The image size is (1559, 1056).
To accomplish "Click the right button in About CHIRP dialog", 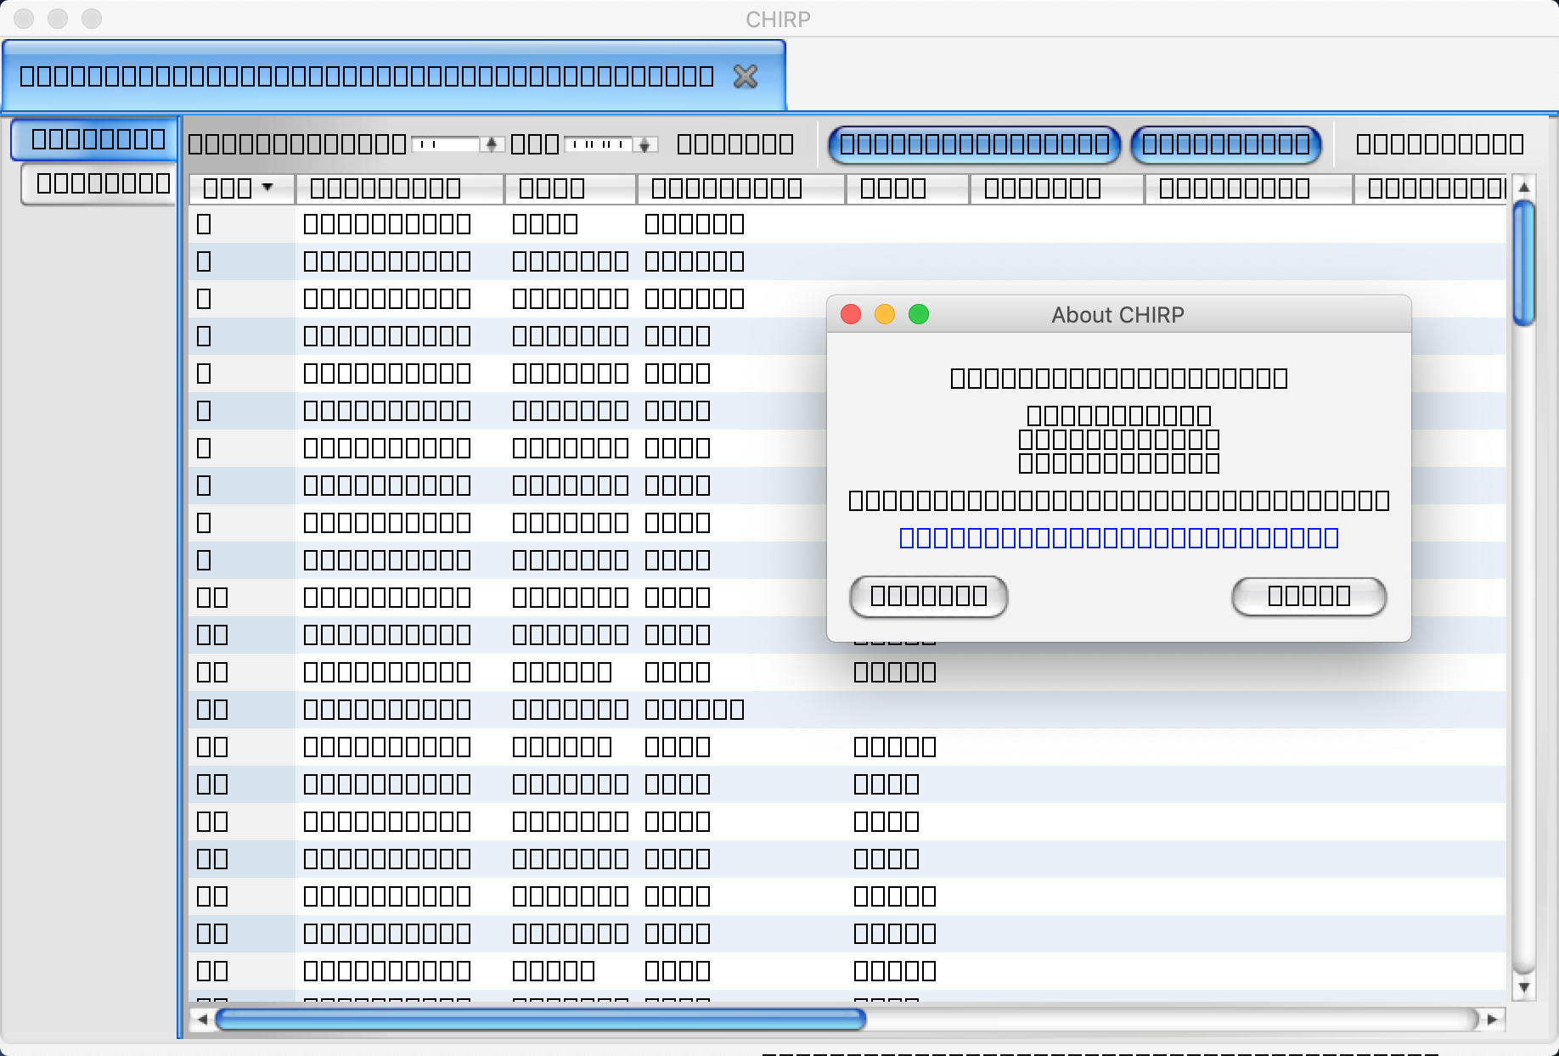I will pyautogui.click(x=1309, y=596).
